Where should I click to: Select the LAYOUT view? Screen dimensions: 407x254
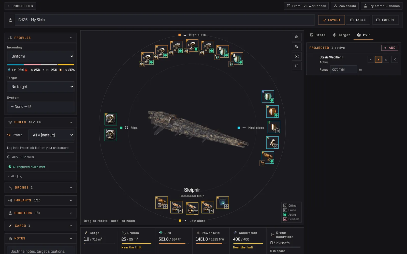331,20
